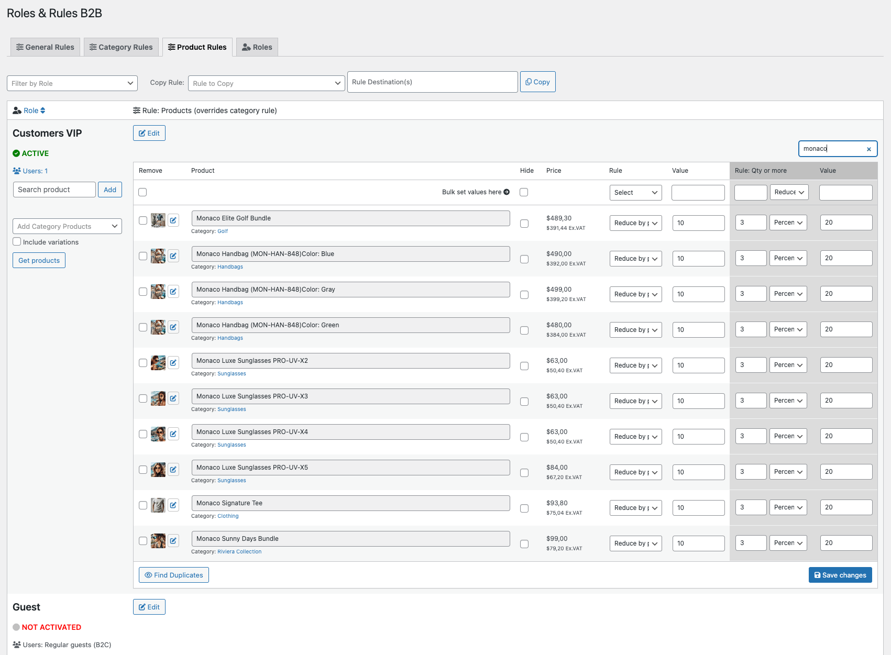
Task: Enable Include variations checkbox
Action: 17,242
